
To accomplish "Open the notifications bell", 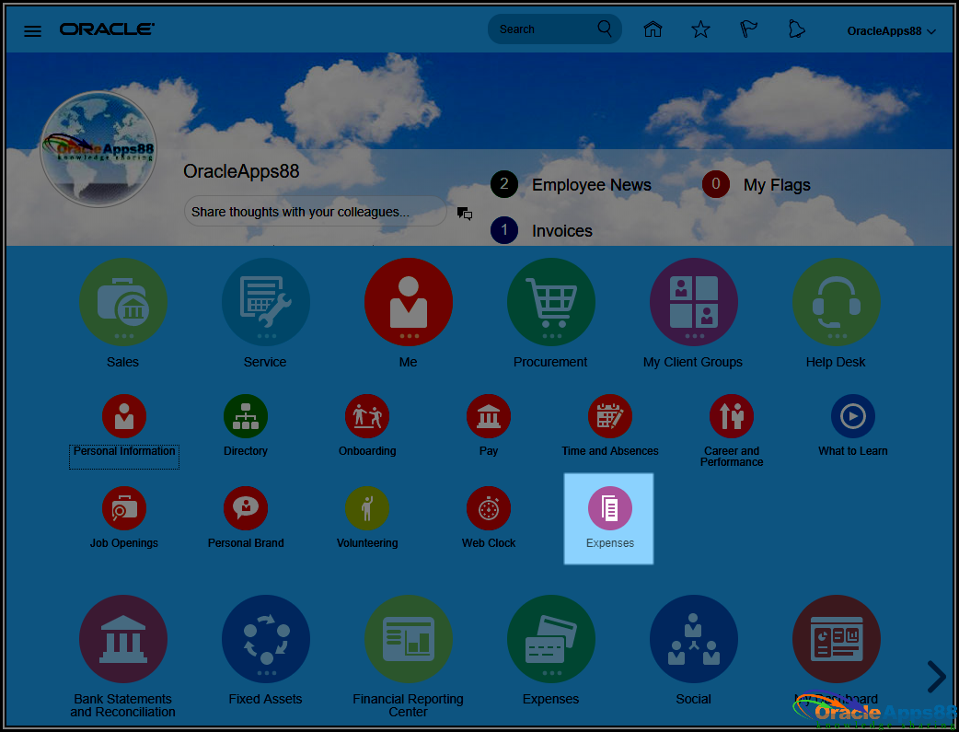I will tap(796, 29).
